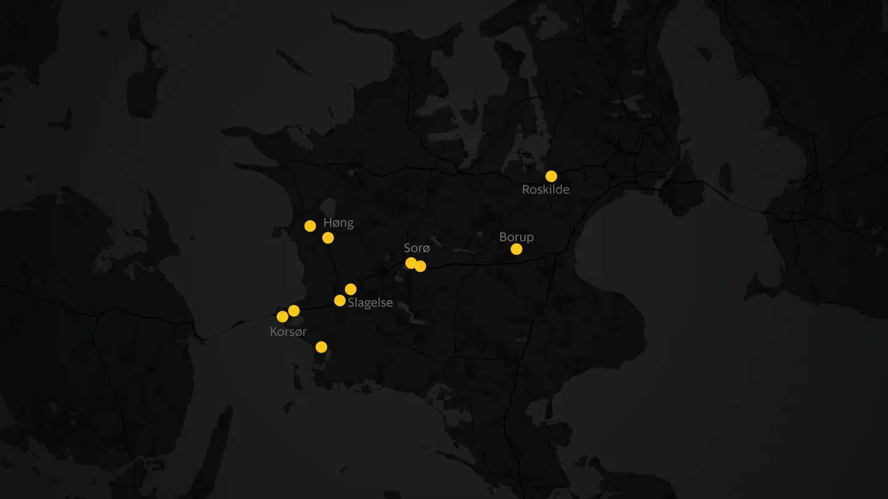Click the Slagelse city label
Screen dimensions: 888x499
coord(370,303)
